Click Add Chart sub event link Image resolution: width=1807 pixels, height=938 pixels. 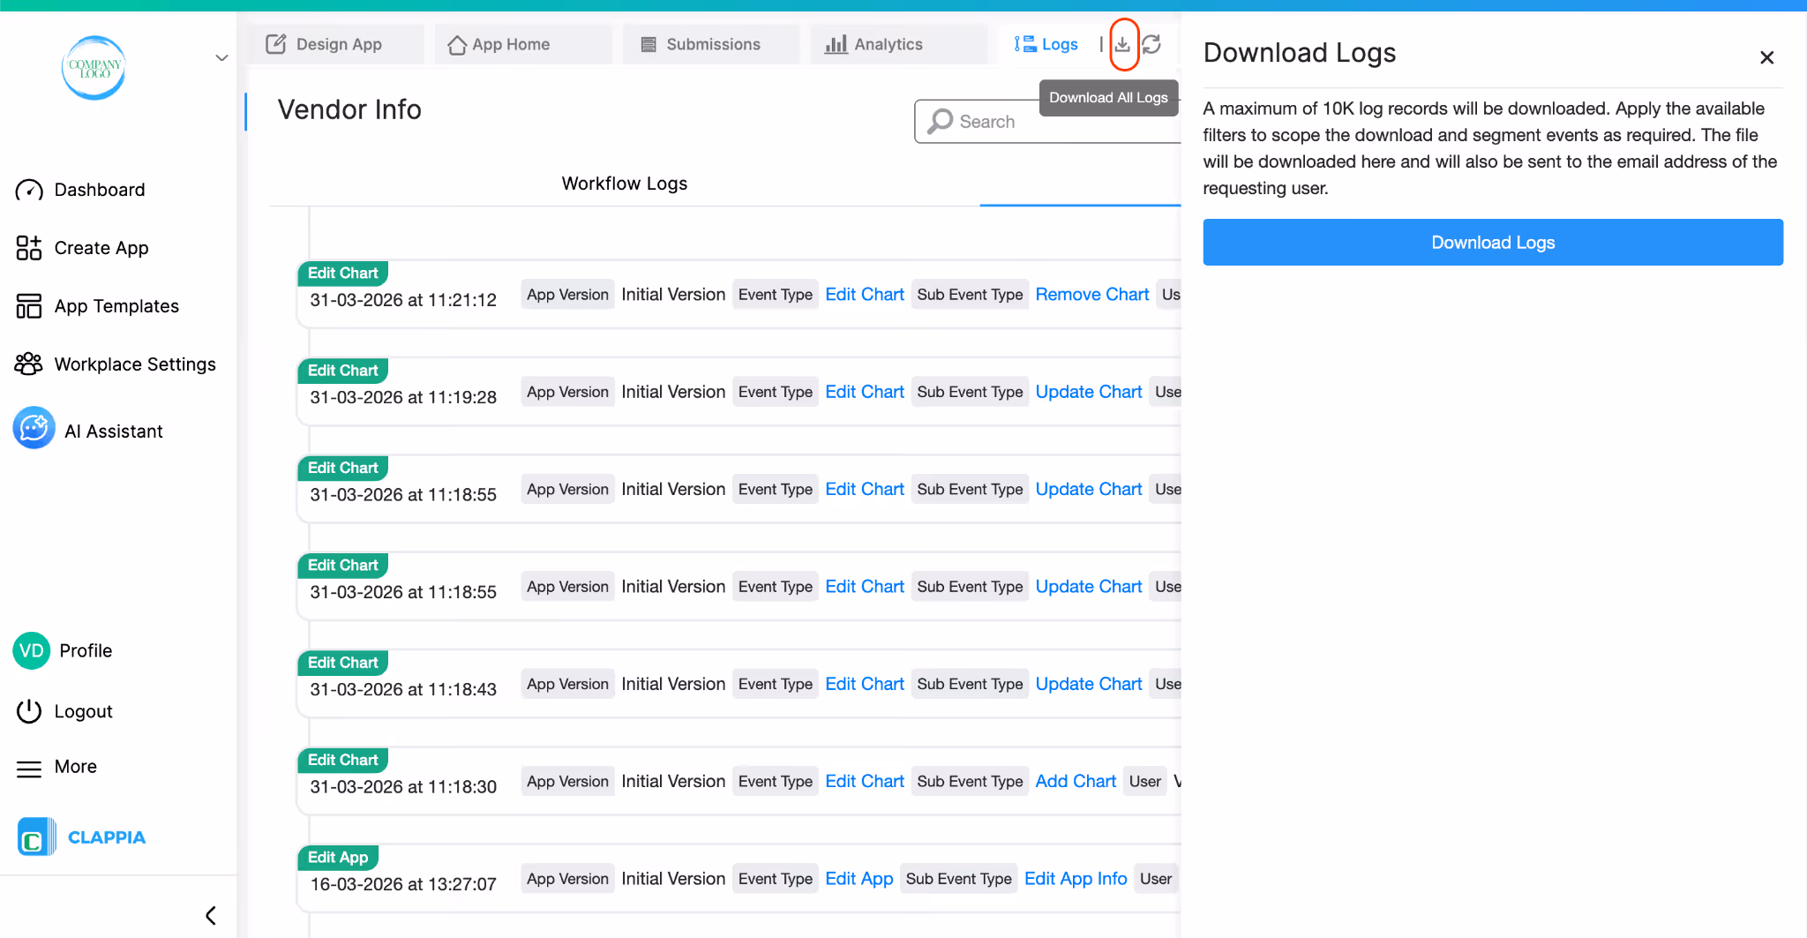[1076, 781]
